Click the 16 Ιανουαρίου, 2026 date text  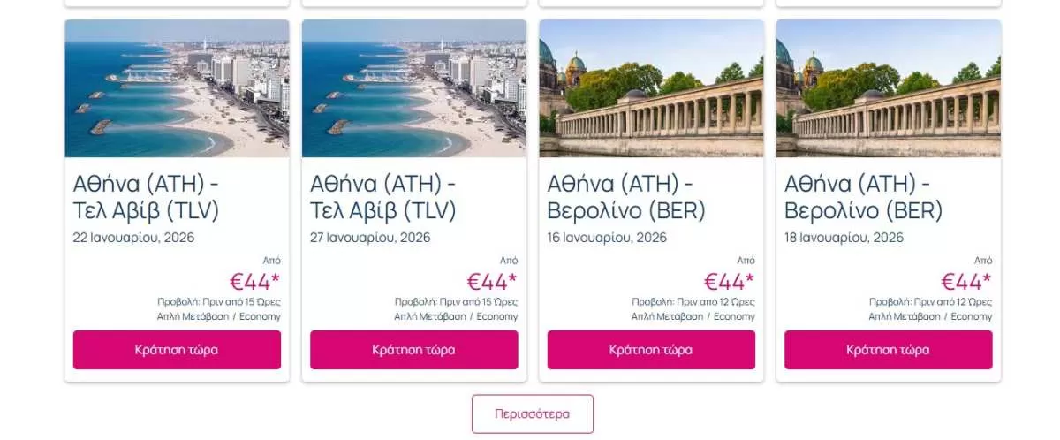click(x=608, y=237)
